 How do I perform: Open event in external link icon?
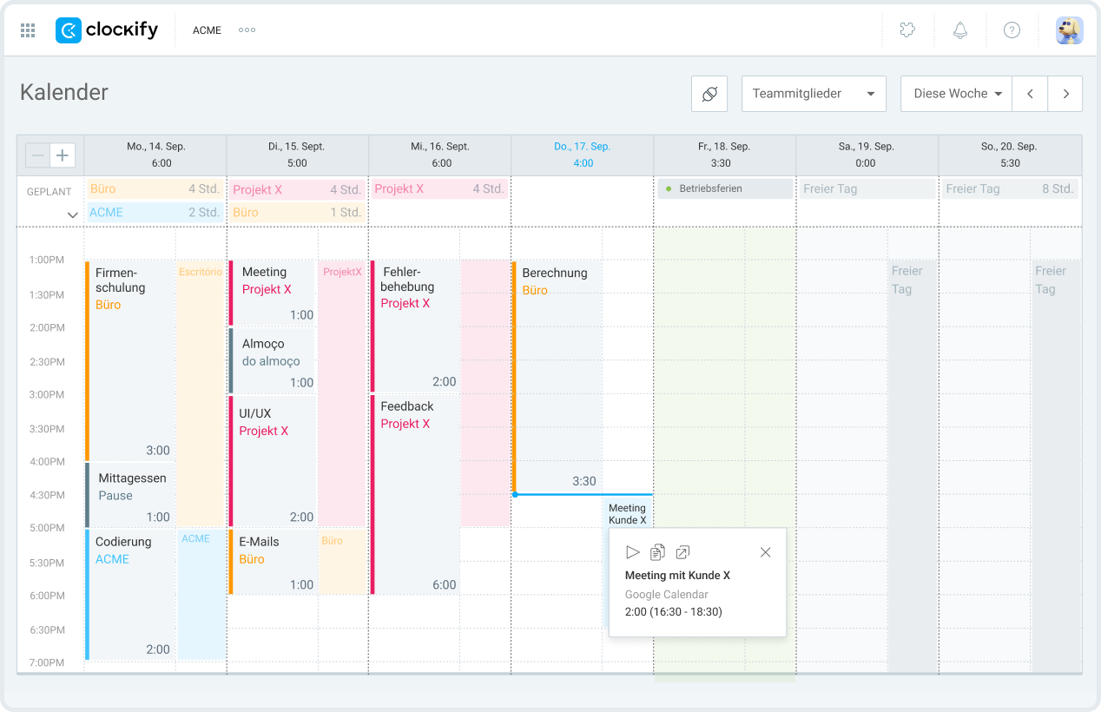[683, 552]
